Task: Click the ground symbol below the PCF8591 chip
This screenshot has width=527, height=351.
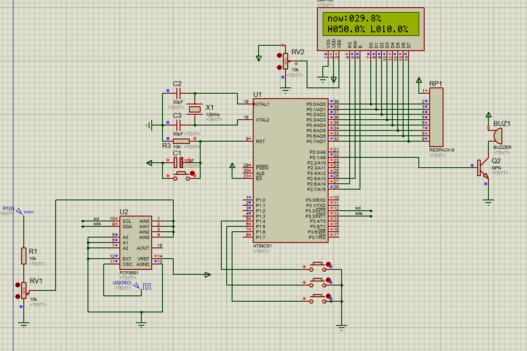Action: pyautogui.click(x=141, y=325)
